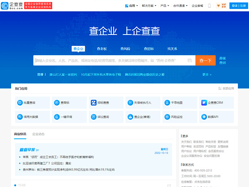This screenshot has height=187, width=249.
Task: Click 企业认领服务协议 footer link
Action: (x=192, y=156)
